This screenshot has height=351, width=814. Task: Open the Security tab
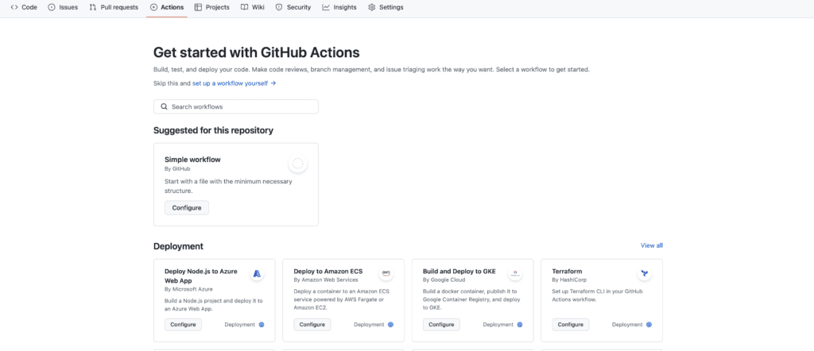pos(293,7)
